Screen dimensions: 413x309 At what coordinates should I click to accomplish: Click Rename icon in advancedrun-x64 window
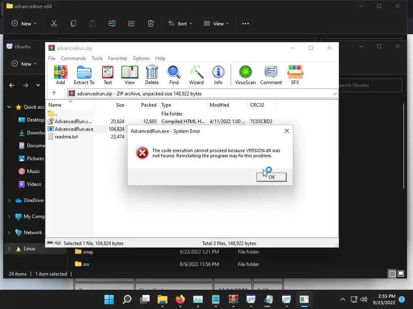pyautogui.click(x=112, y=23)
